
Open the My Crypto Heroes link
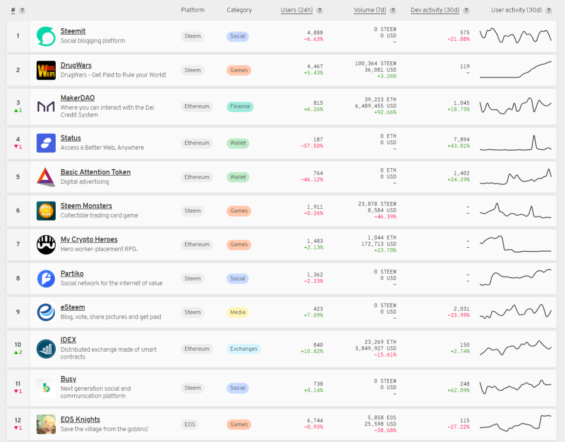click(89, 240)
